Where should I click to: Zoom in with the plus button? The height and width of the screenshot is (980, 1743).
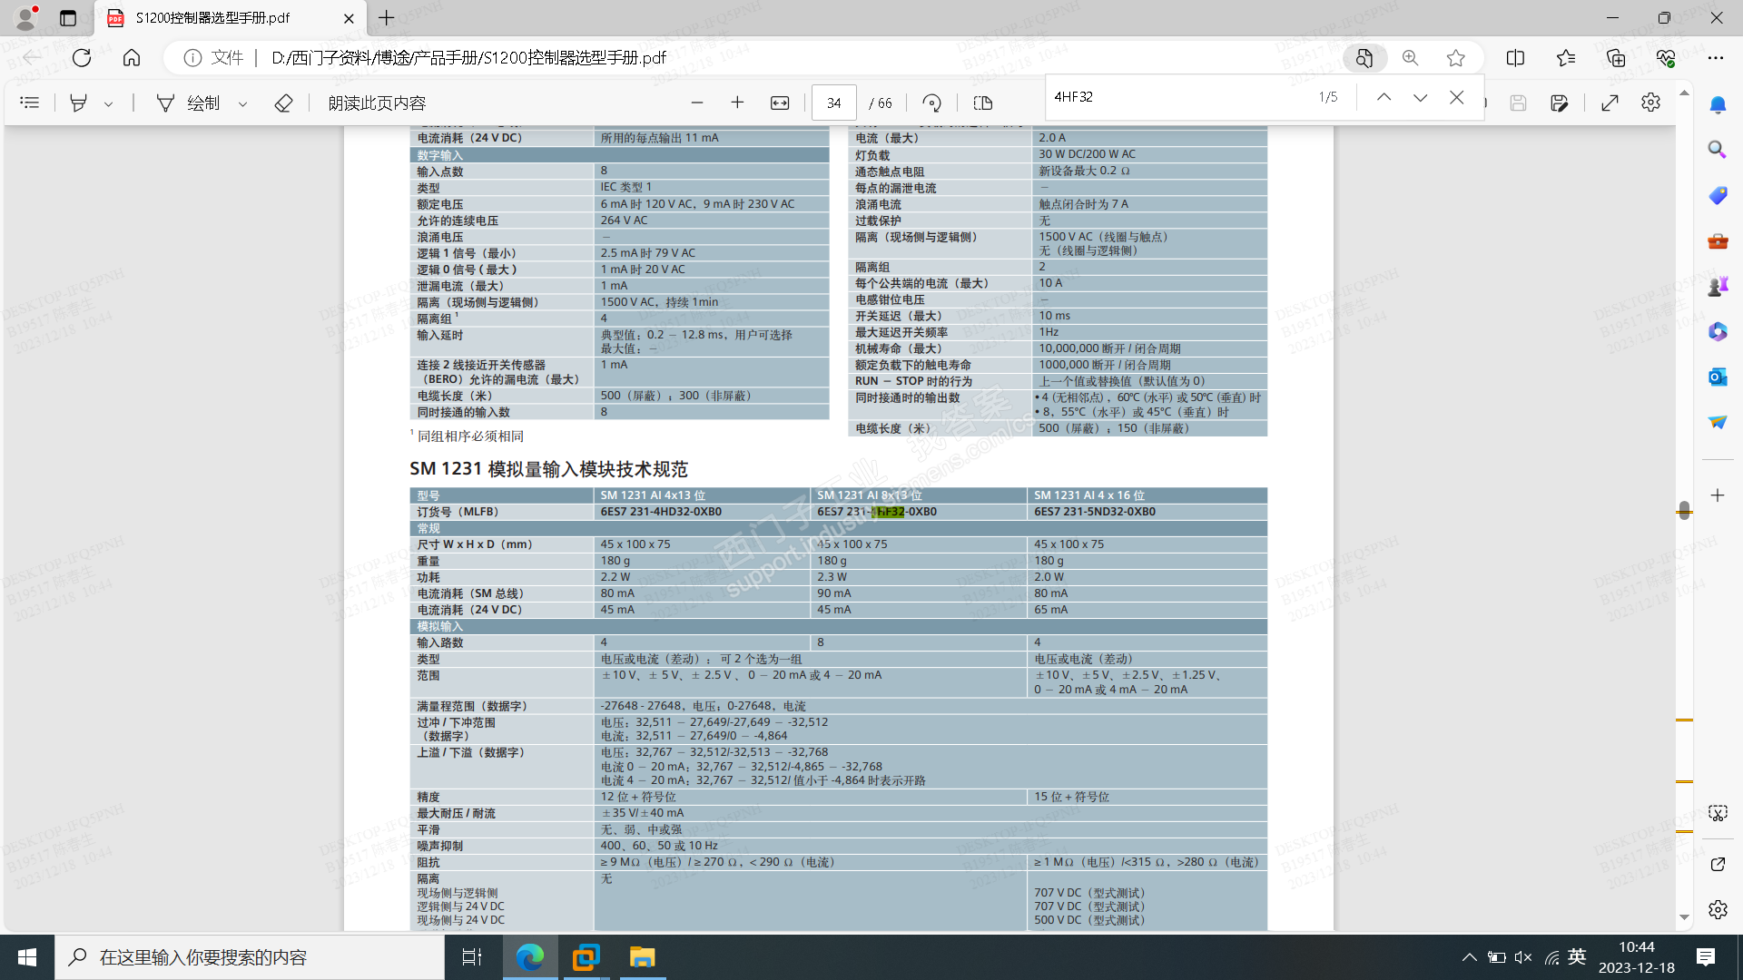[x=737, y=103]
